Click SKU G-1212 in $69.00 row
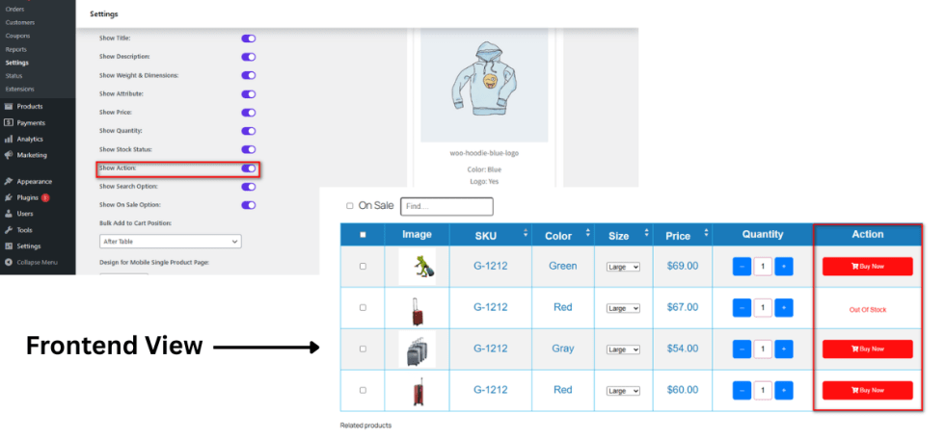This screenshot has width=945, height=439. [491, 266]
